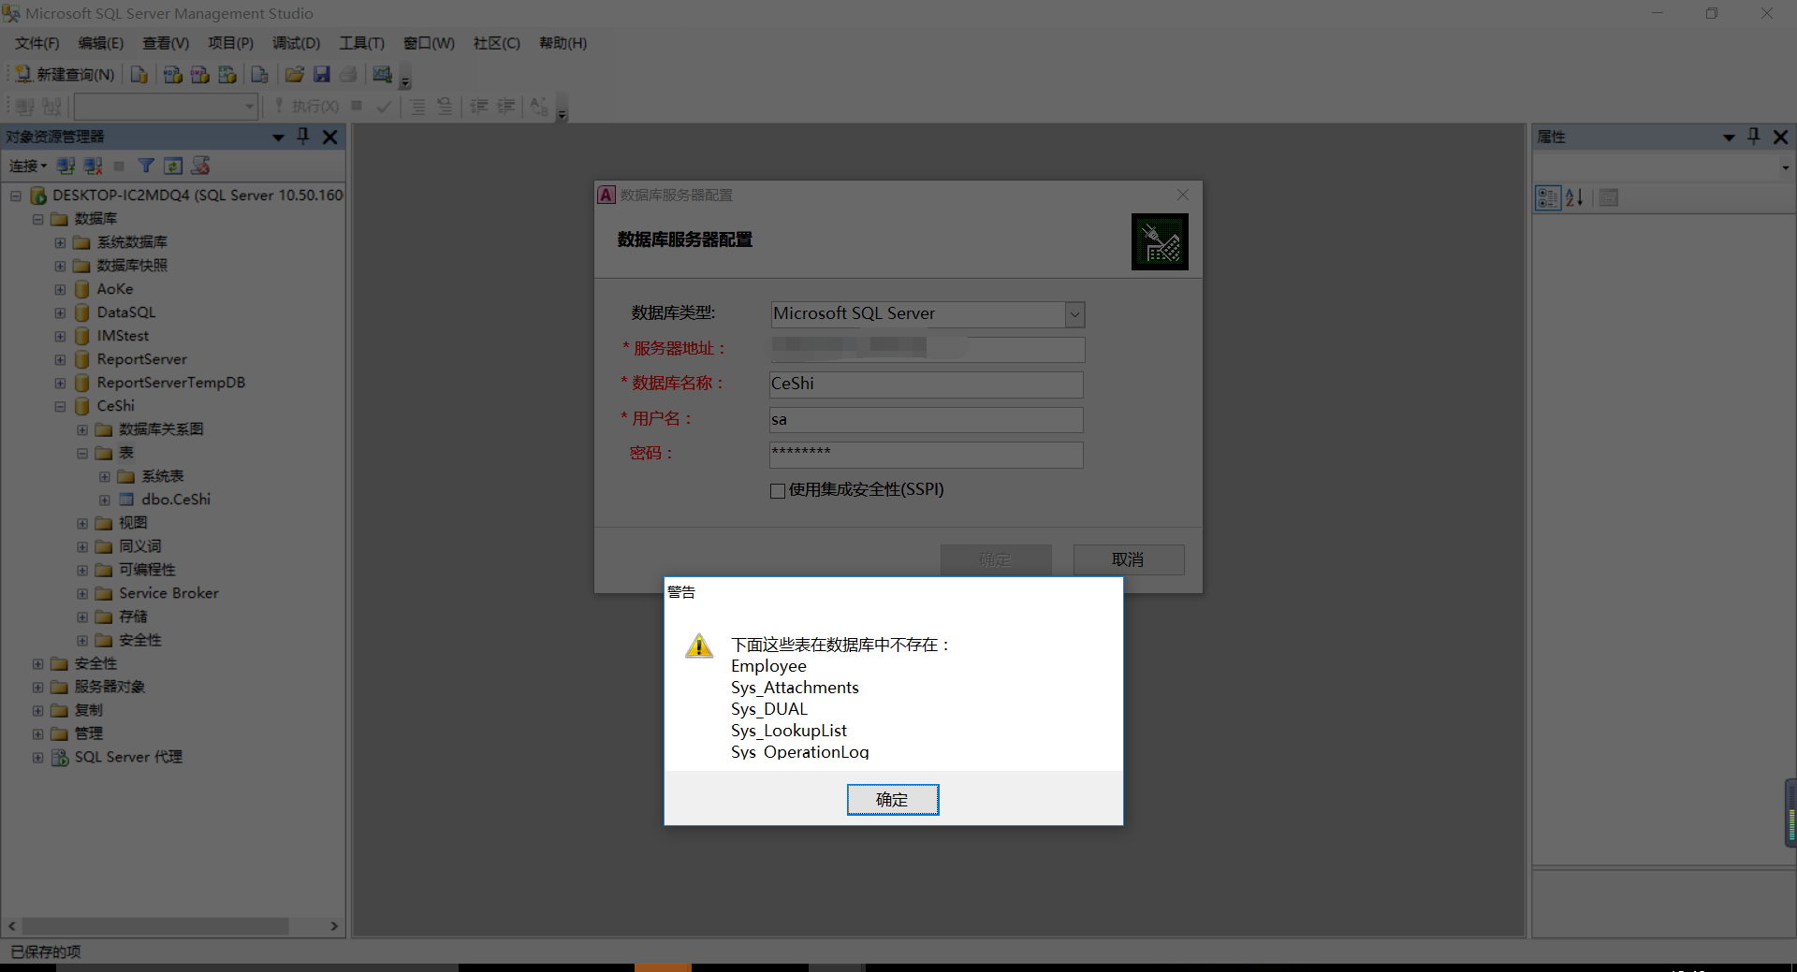Click the Object Explorer horizontal scrollbar

tap(155, 926)
